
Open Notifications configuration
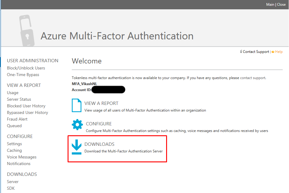click(19, 164)
